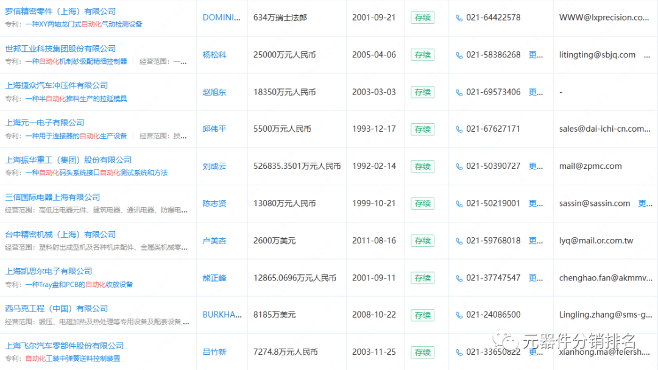Select registered capital 634万瑞士法郎
658x370 pixels.
click(280, 18)
